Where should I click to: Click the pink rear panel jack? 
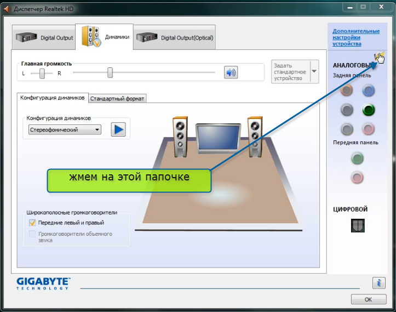pos(368,129)
